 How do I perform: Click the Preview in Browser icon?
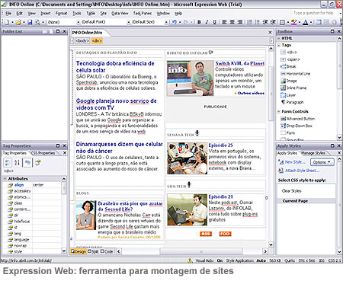point(37,22)
